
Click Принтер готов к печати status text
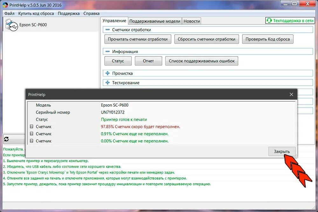click(x=124, y=119)
